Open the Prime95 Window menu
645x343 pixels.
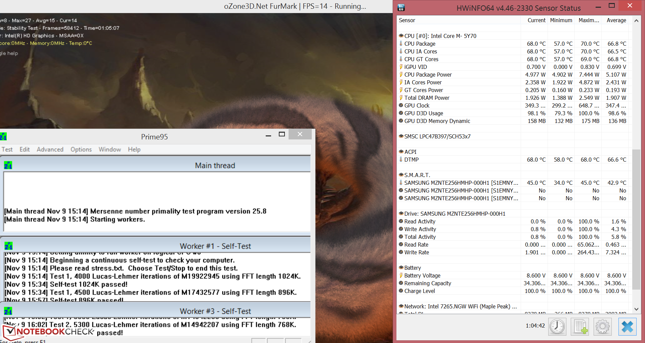(110, 149)
